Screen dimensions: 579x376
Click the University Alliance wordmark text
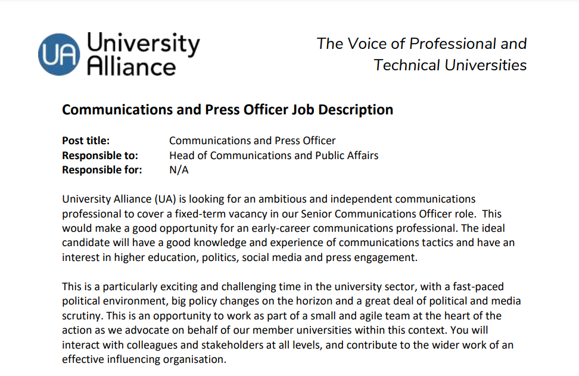[x=144, y=54]
